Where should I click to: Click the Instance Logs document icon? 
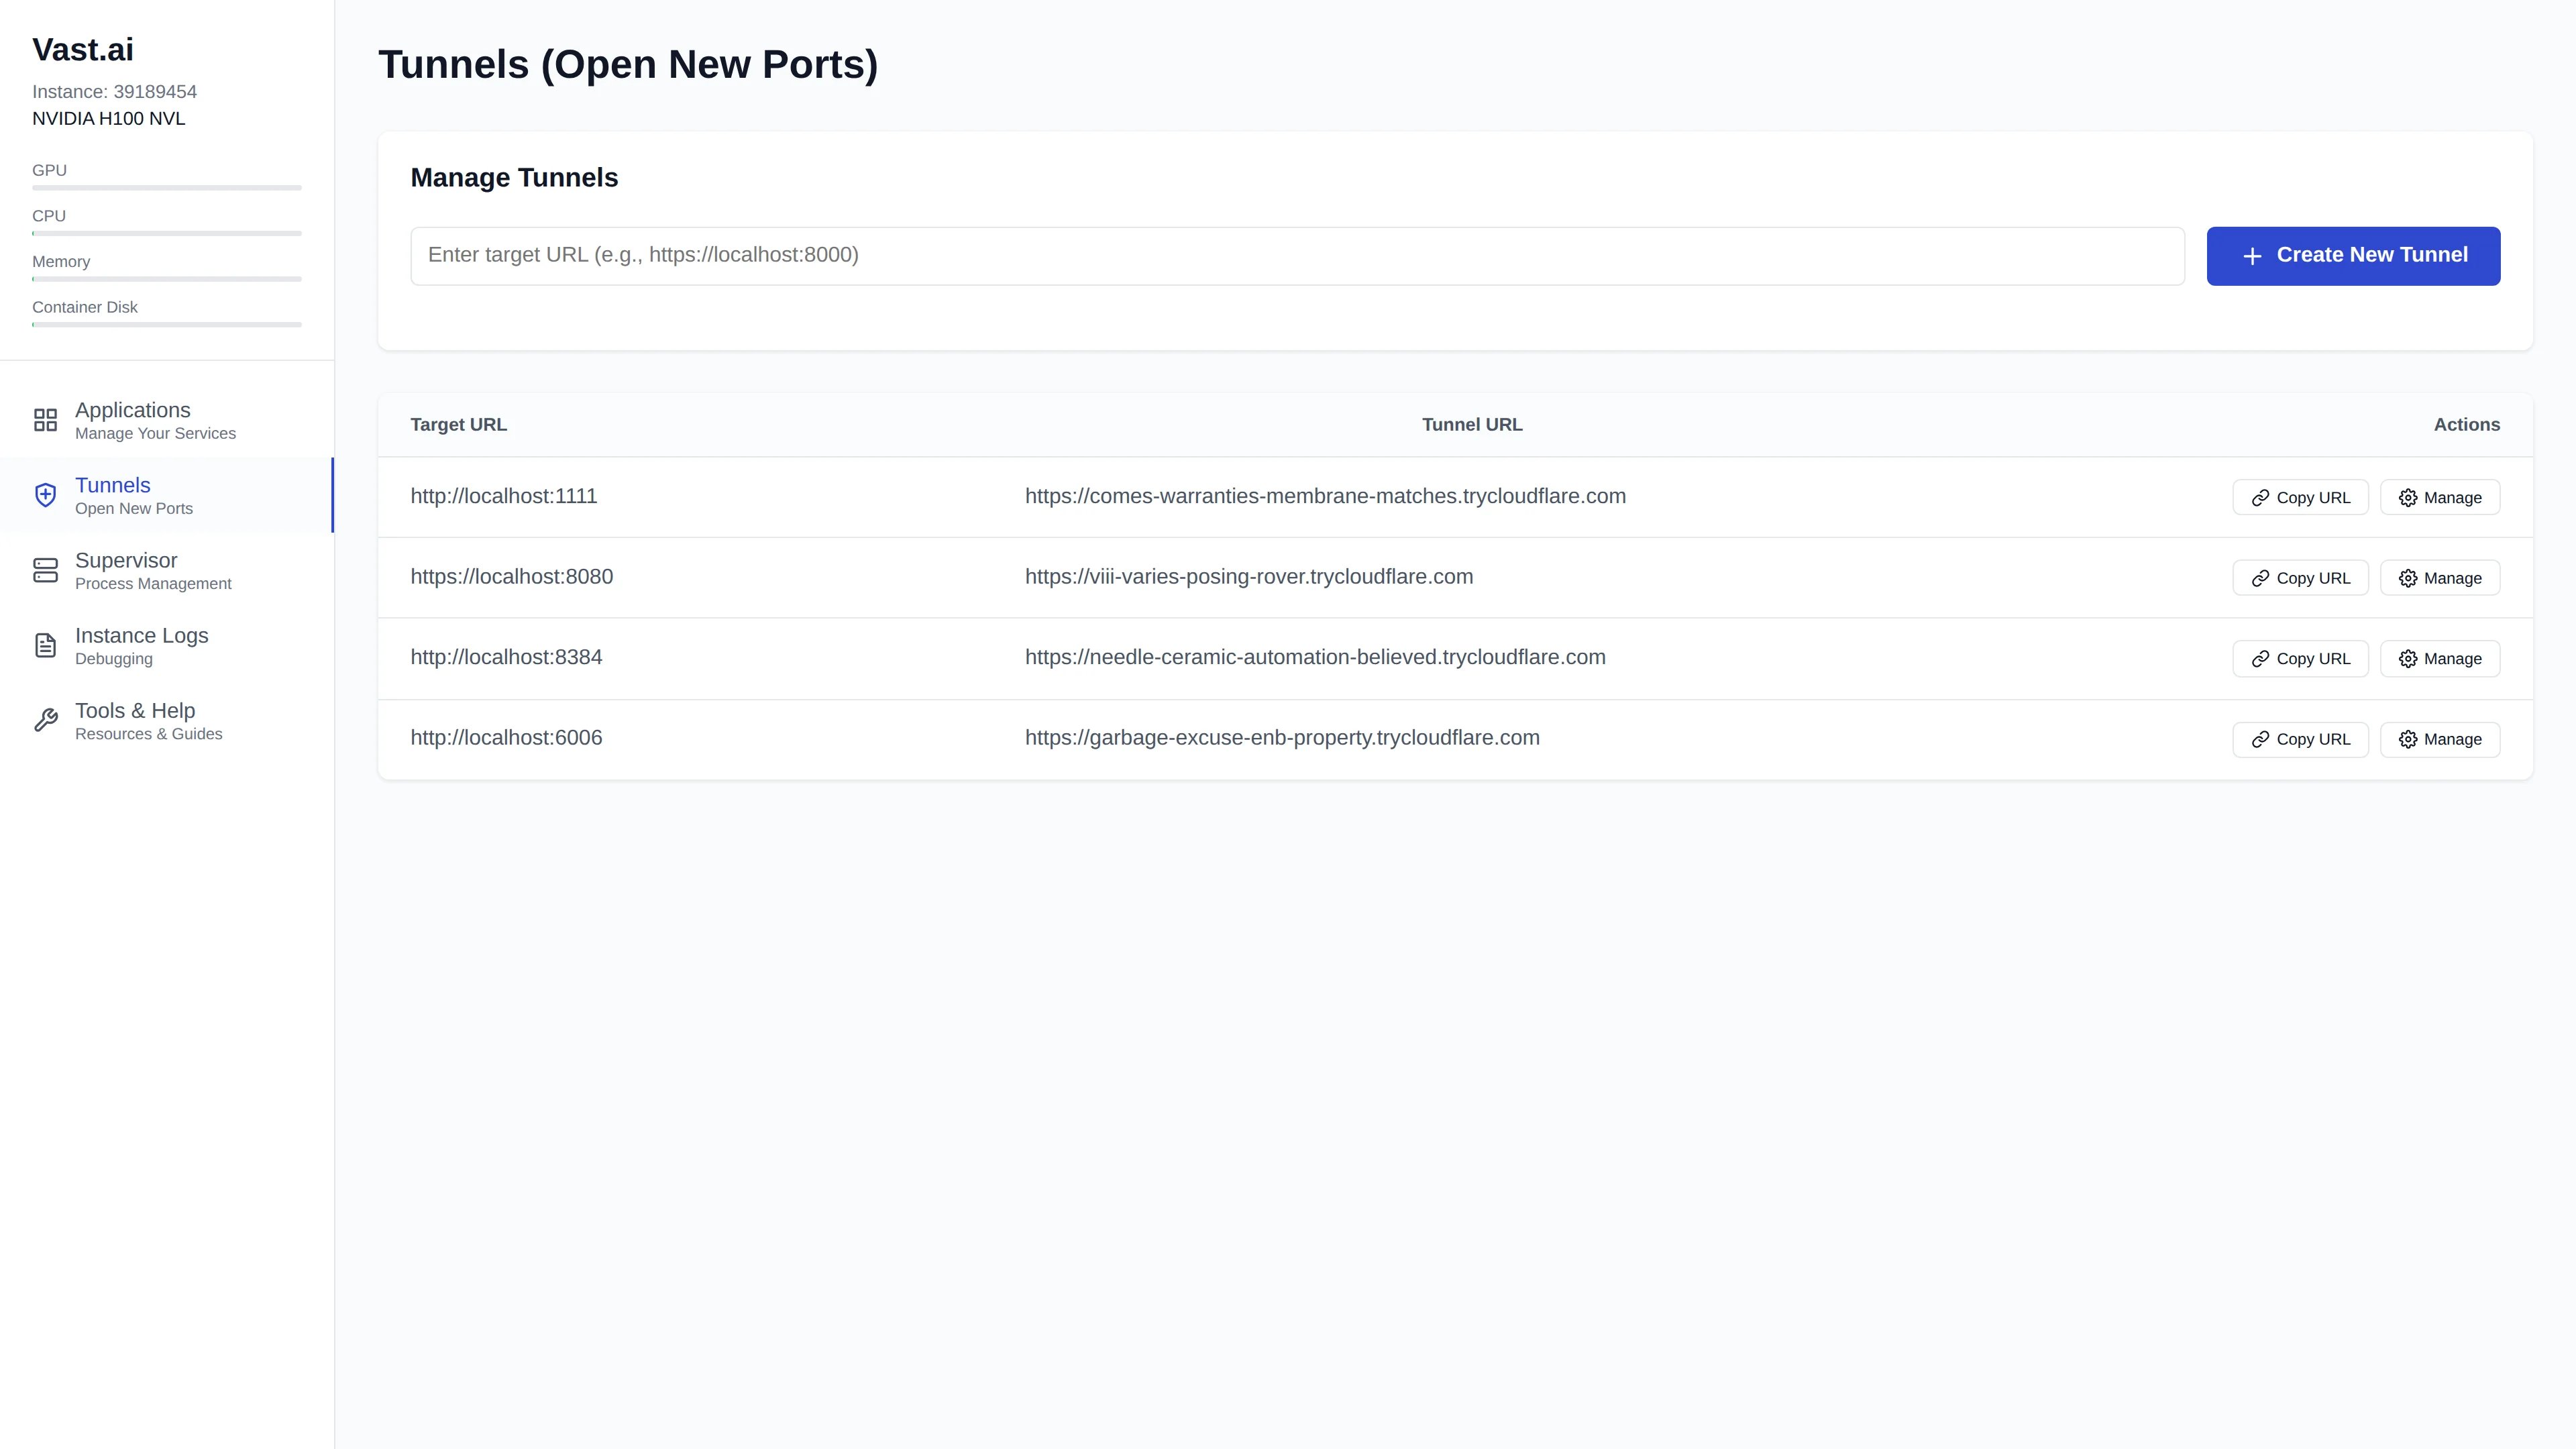click(x=45, y=645)
